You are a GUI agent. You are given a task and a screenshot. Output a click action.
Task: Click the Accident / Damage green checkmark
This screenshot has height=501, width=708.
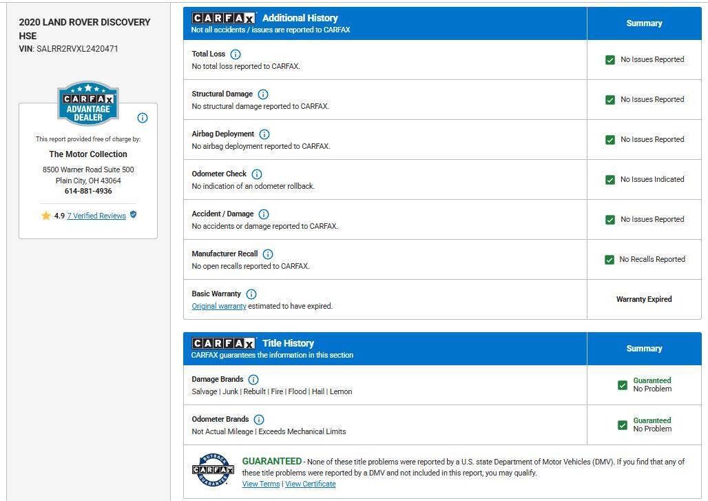[610, 220]
